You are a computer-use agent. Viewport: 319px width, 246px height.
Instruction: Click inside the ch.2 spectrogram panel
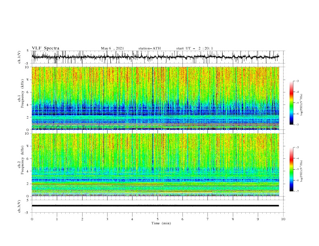point(155,165)
